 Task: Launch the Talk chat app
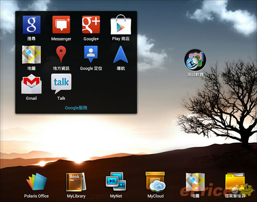click(61, 84)
